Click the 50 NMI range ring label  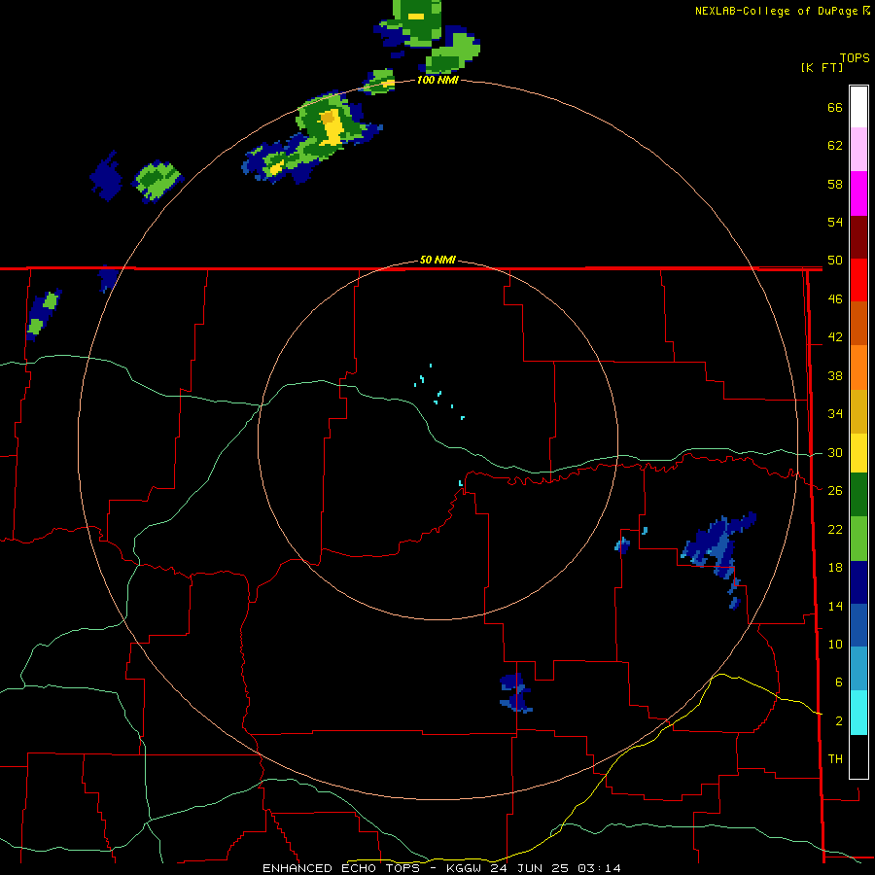(x=437, y=260)
